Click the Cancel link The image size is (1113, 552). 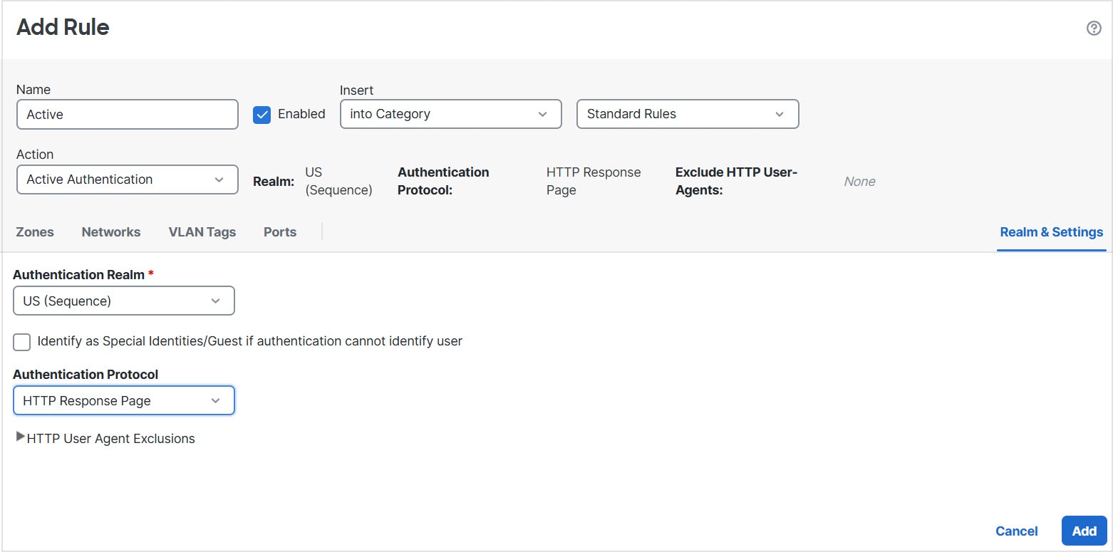[1016, 531]
